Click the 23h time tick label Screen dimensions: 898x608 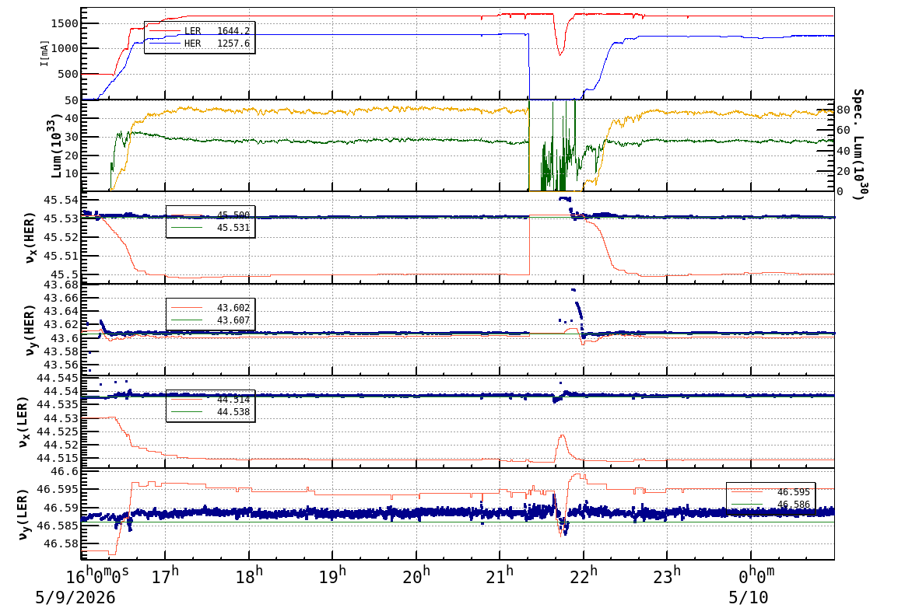pyautogui.click(x=667, y=575)
